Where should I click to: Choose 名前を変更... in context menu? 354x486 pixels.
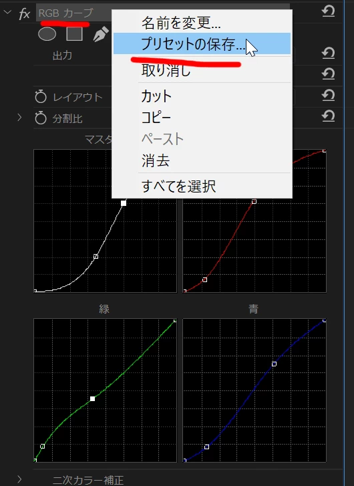click(x=202, y=22)
